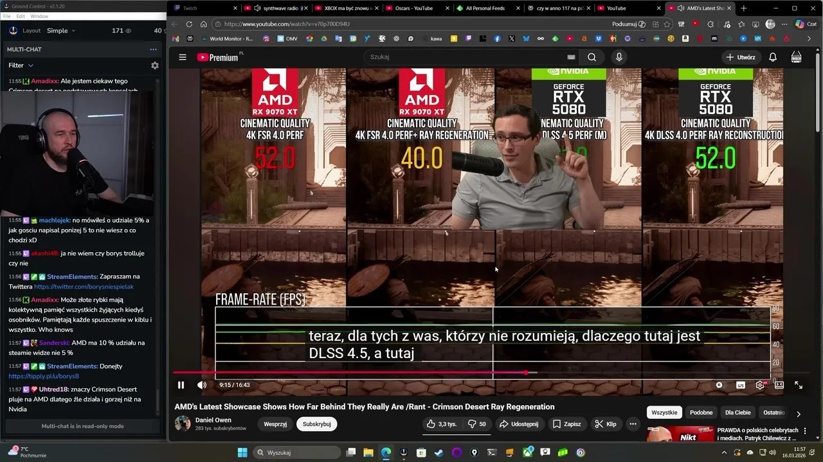The image size is (823, 462).
Task: Open the Daniel Owen channel link
Action: tap(213, 420)
